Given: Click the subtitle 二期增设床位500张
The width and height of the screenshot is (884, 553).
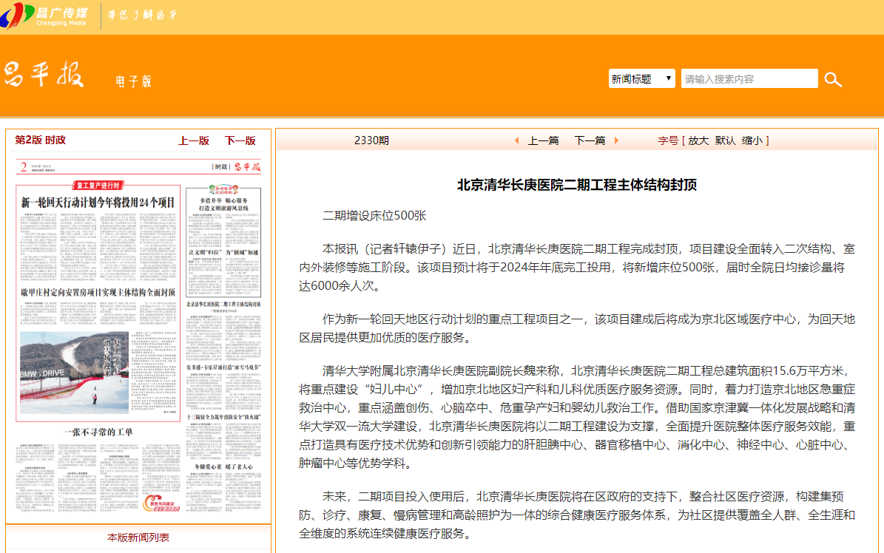Looking at the screenshot, I should pos(374,216).
